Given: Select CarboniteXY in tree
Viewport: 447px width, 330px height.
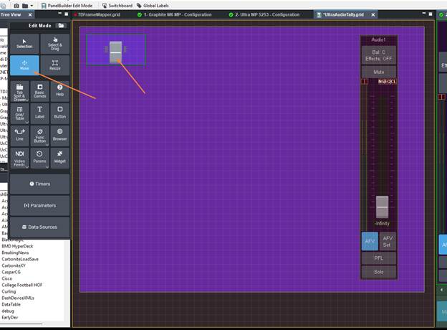Looking at the screenshot, I should click(14, 265).
